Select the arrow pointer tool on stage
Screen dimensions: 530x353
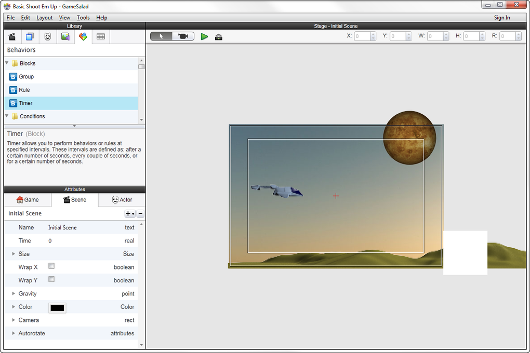pos(161,36)
